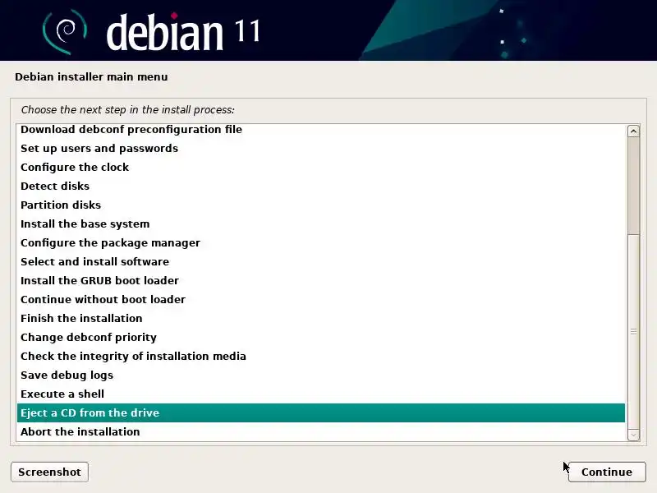Click the scrollbar up arrow
The height and width of the screenshot is (493, 657).
click(633, 131)
